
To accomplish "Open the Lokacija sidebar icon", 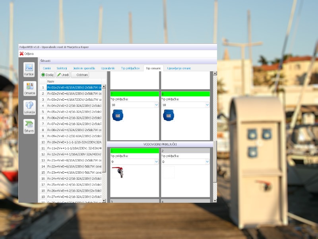I will (x=29, y=107).
